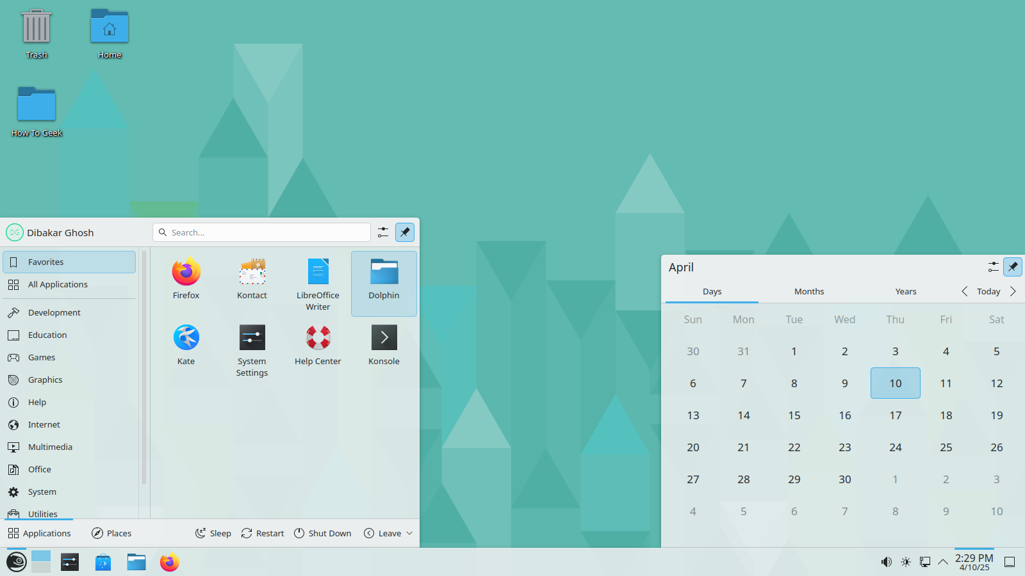
Task: Click the Today button in the calendar
Action: coord(988,291)
